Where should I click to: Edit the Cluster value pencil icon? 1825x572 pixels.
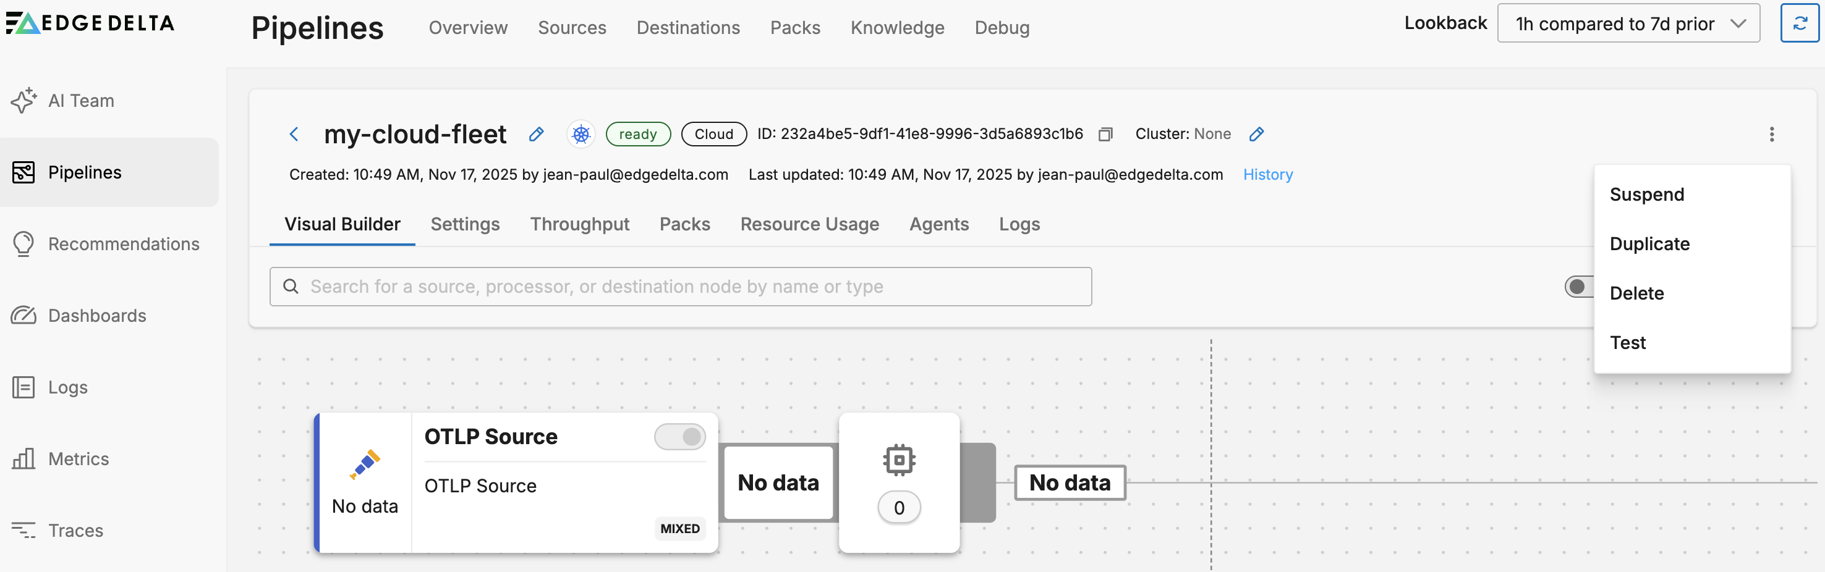tap(1256, 135)
